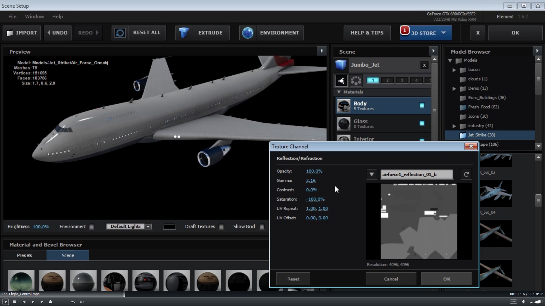Open texture selection dropdown arrow
The image size is (545, 306).
(x=371, y=174)
